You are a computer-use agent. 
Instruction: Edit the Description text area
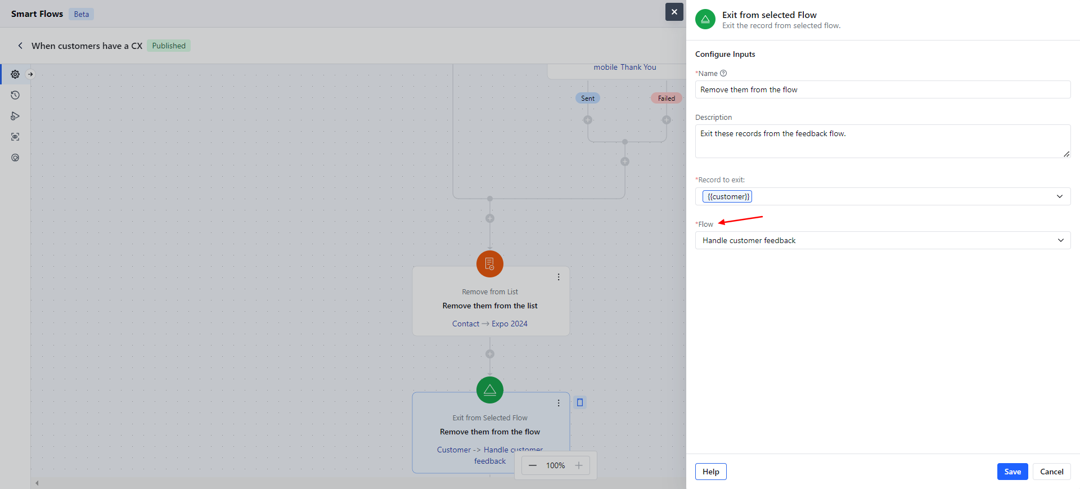click(883, 141)
